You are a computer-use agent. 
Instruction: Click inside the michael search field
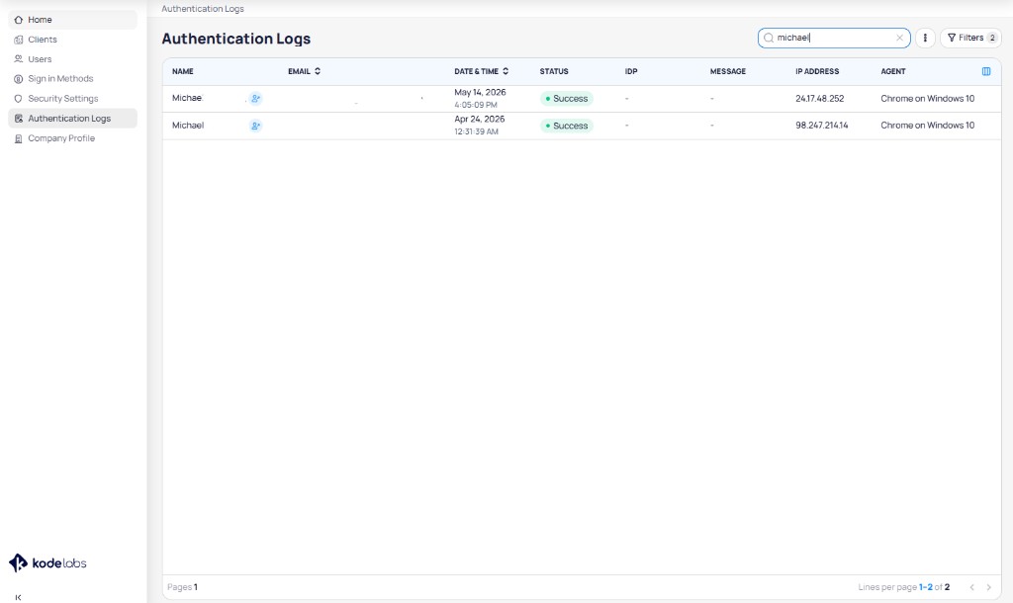(834, 39)
